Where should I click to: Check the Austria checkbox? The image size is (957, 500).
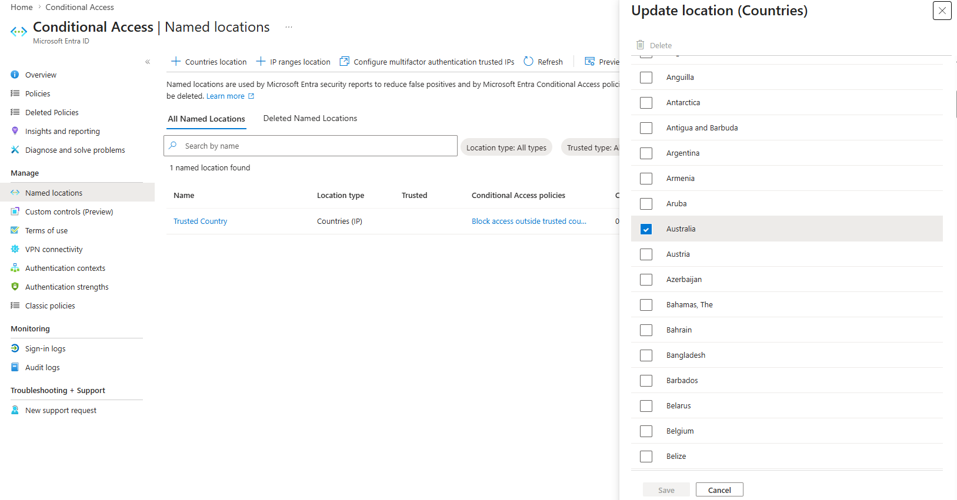[646, 254]
